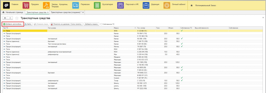This screenshot has height=93, width=266.
Task: Click green checkmark in K 001 KK (98) row
Action: pos(182,44)
